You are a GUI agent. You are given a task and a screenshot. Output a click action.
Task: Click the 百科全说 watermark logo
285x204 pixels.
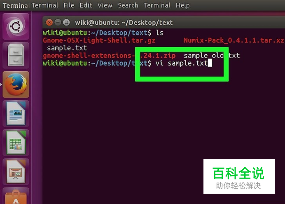click(239, 176)
